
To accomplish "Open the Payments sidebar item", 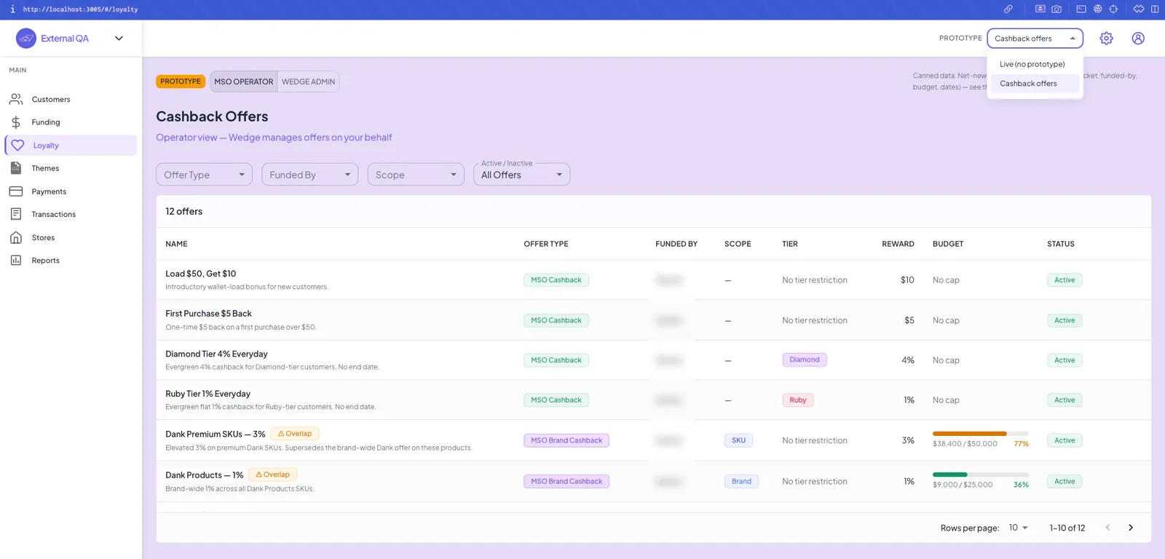I will (71, 191).
